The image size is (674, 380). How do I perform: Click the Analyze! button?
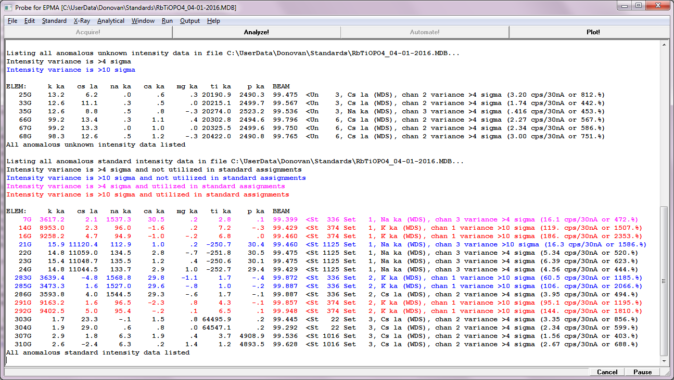coord(256,32)
